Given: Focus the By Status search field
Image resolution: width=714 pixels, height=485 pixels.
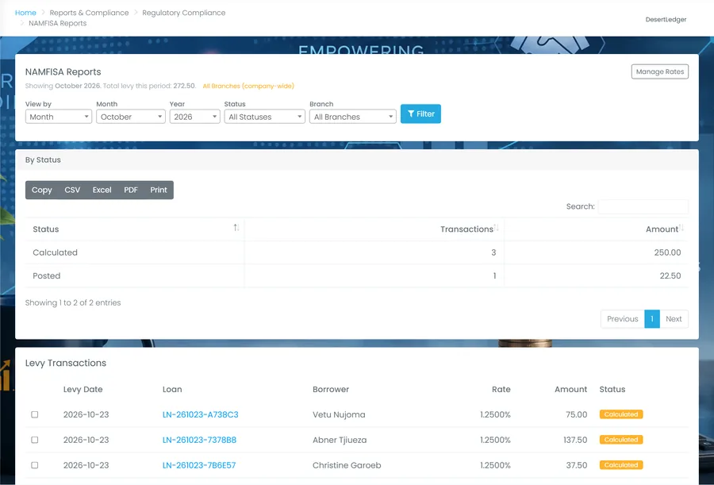Looking at the screenshot, I should (x=643, y=206).
